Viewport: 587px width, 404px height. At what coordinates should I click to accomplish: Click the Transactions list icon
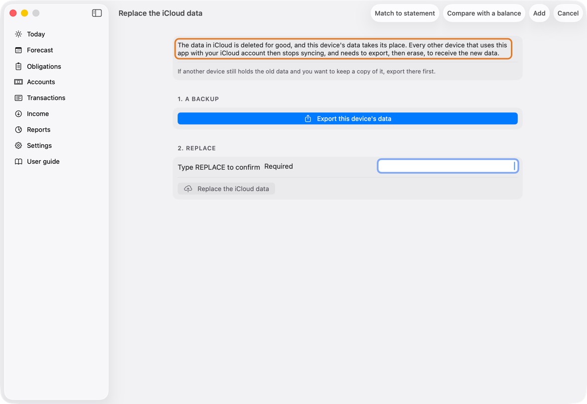(18, 98)
